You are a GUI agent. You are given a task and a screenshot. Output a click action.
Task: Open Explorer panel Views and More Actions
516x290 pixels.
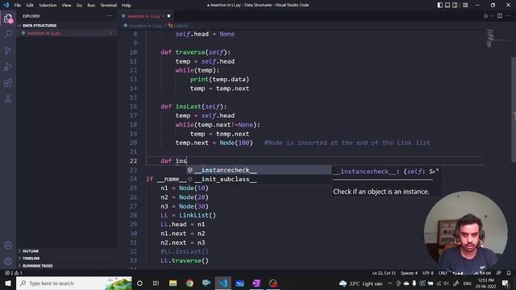click(110, 16)
